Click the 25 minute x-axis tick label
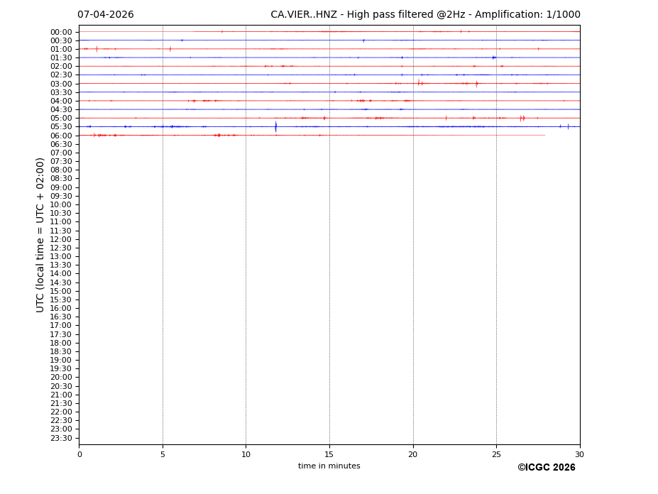Image resolution: width=658 pixels, height=494 pixels. tap(496, 454)
